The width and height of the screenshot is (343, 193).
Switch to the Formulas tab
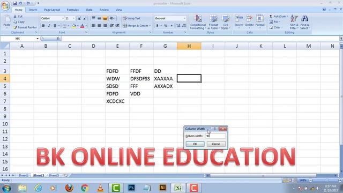(73, 10)
